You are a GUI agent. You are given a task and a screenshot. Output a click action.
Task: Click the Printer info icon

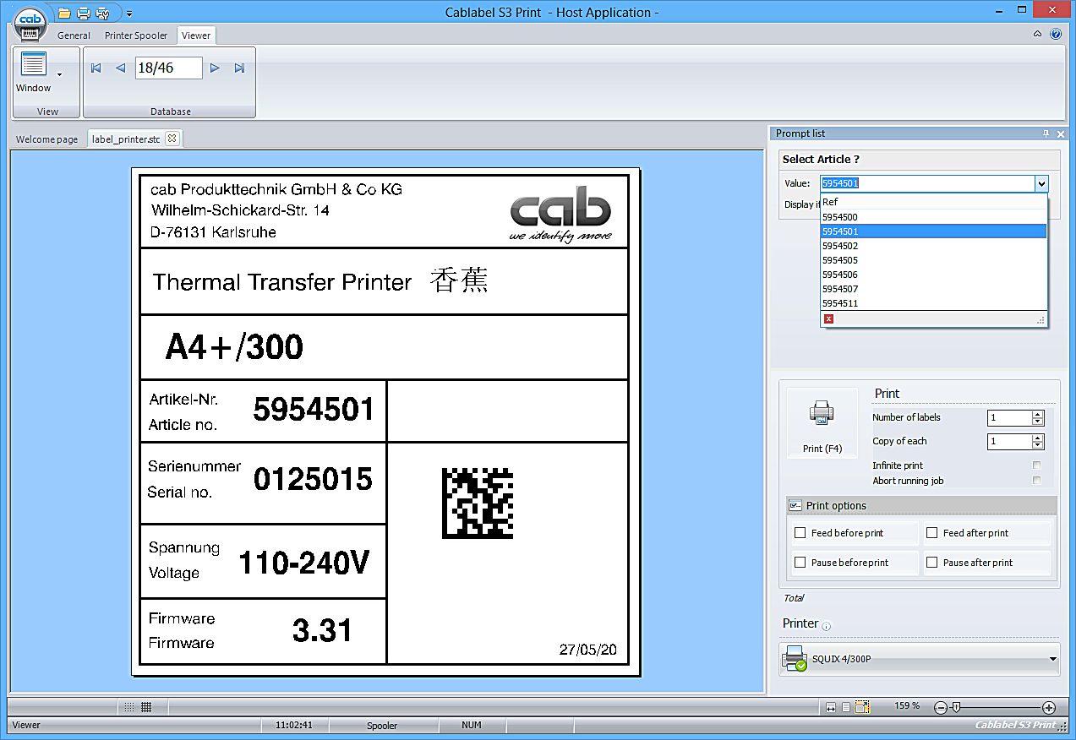(827, 626)
